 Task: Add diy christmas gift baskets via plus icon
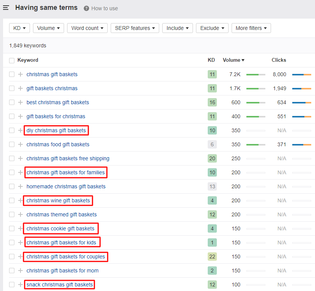[x=20, y=130]
